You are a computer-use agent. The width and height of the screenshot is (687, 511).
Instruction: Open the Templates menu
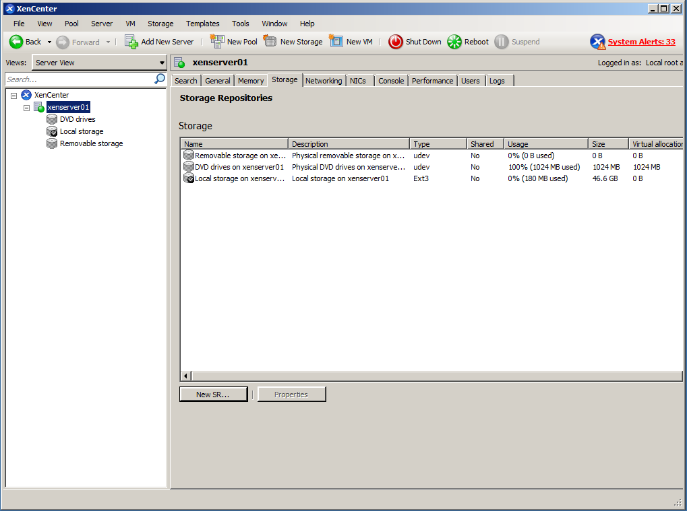[x=202, y=24]
